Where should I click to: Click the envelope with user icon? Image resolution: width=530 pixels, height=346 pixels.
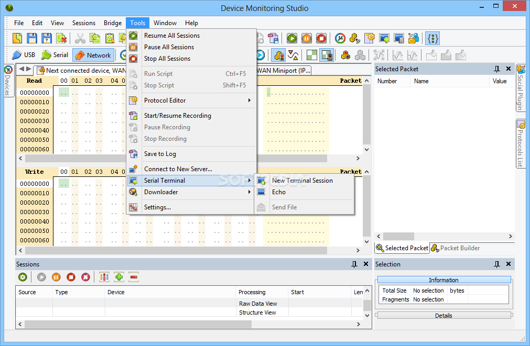[414, 38]
